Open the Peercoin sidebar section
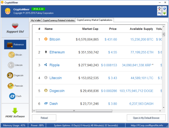 pos(15,86)
